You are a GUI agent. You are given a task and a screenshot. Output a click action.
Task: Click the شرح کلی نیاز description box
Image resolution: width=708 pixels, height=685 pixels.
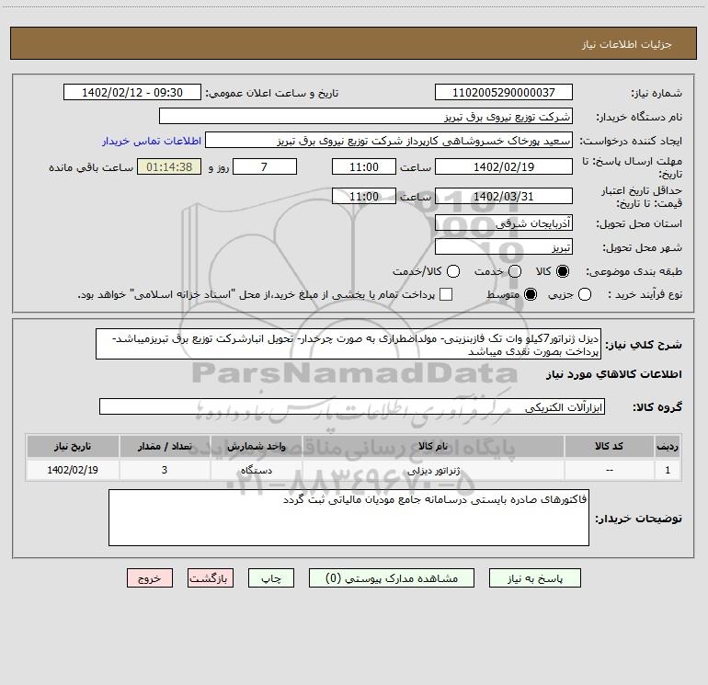348,344
